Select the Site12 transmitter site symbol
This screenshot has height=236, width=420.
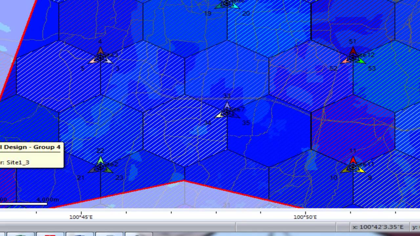point(353,58)
